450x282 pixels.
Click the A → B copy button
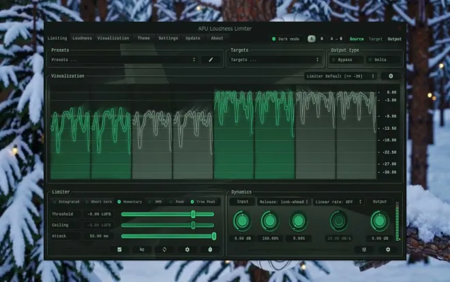[336, 39]
